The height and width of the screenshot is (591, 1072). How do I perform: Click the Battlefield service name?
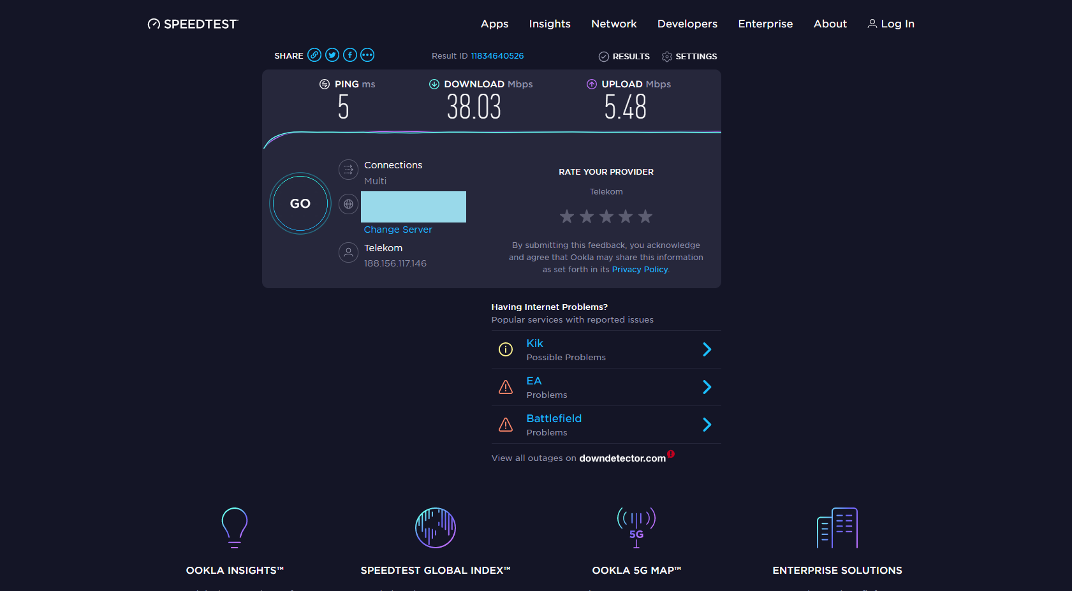pyautogui.click(x=554, y=418)
